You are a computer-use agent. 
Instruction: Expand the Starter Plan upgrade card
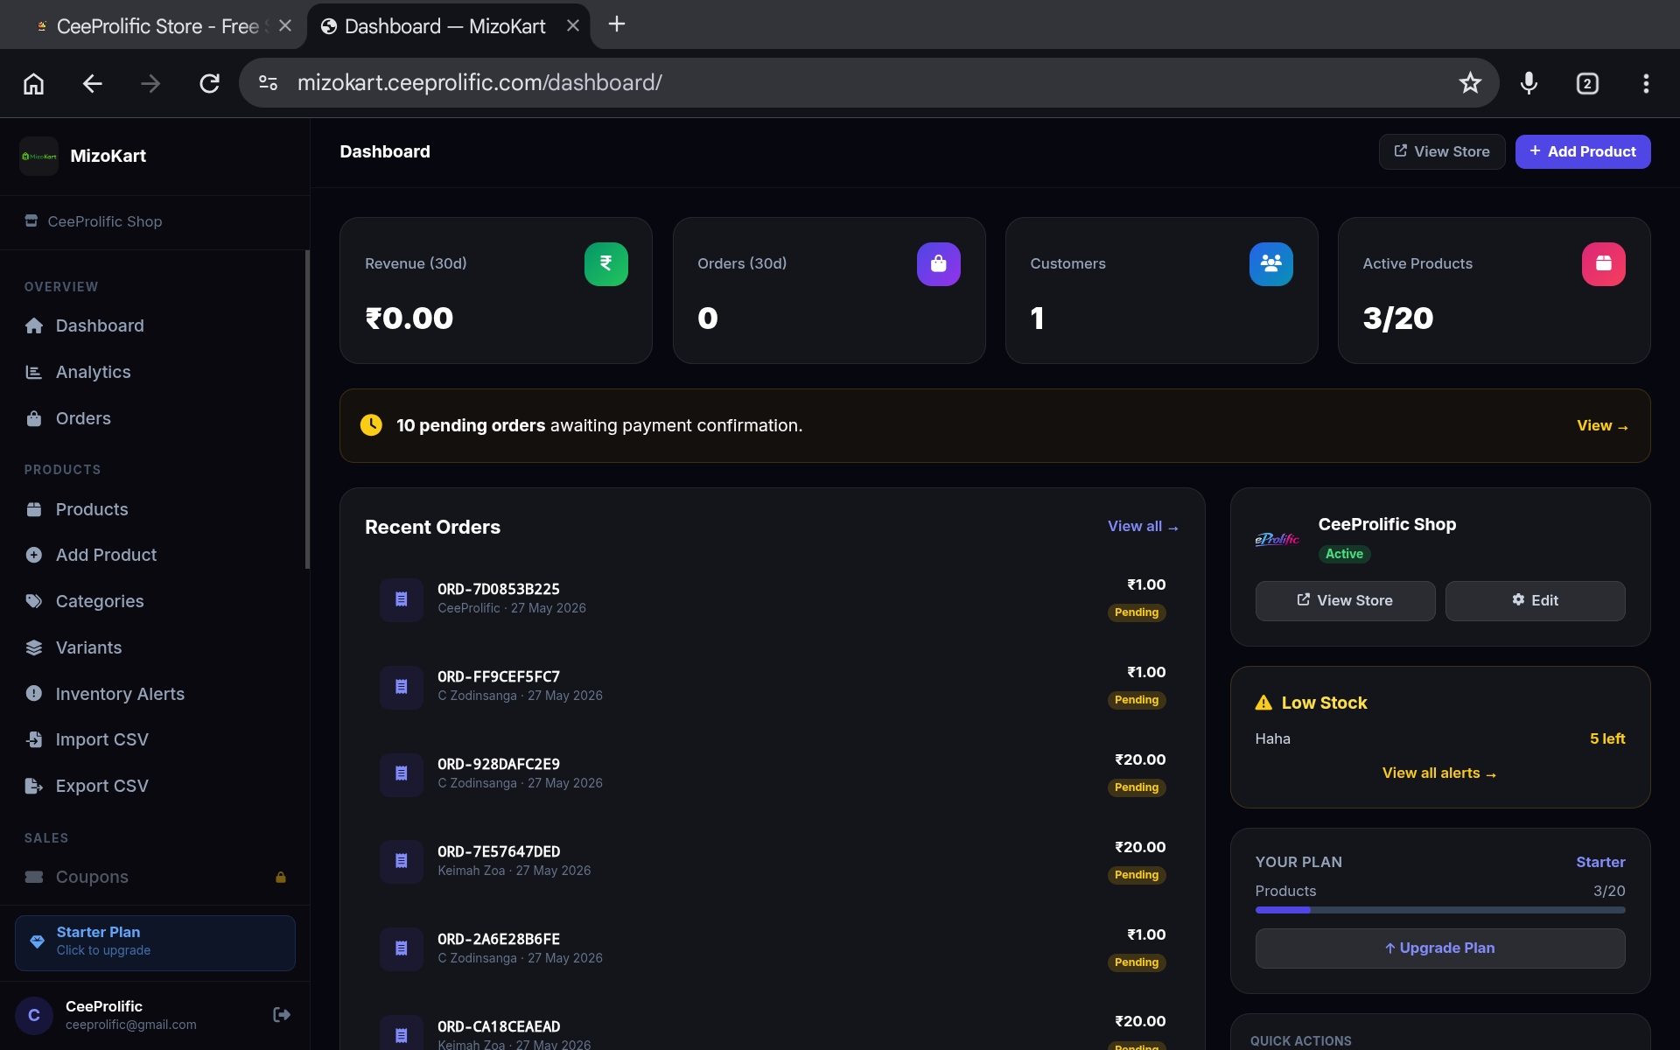point(155,942)
